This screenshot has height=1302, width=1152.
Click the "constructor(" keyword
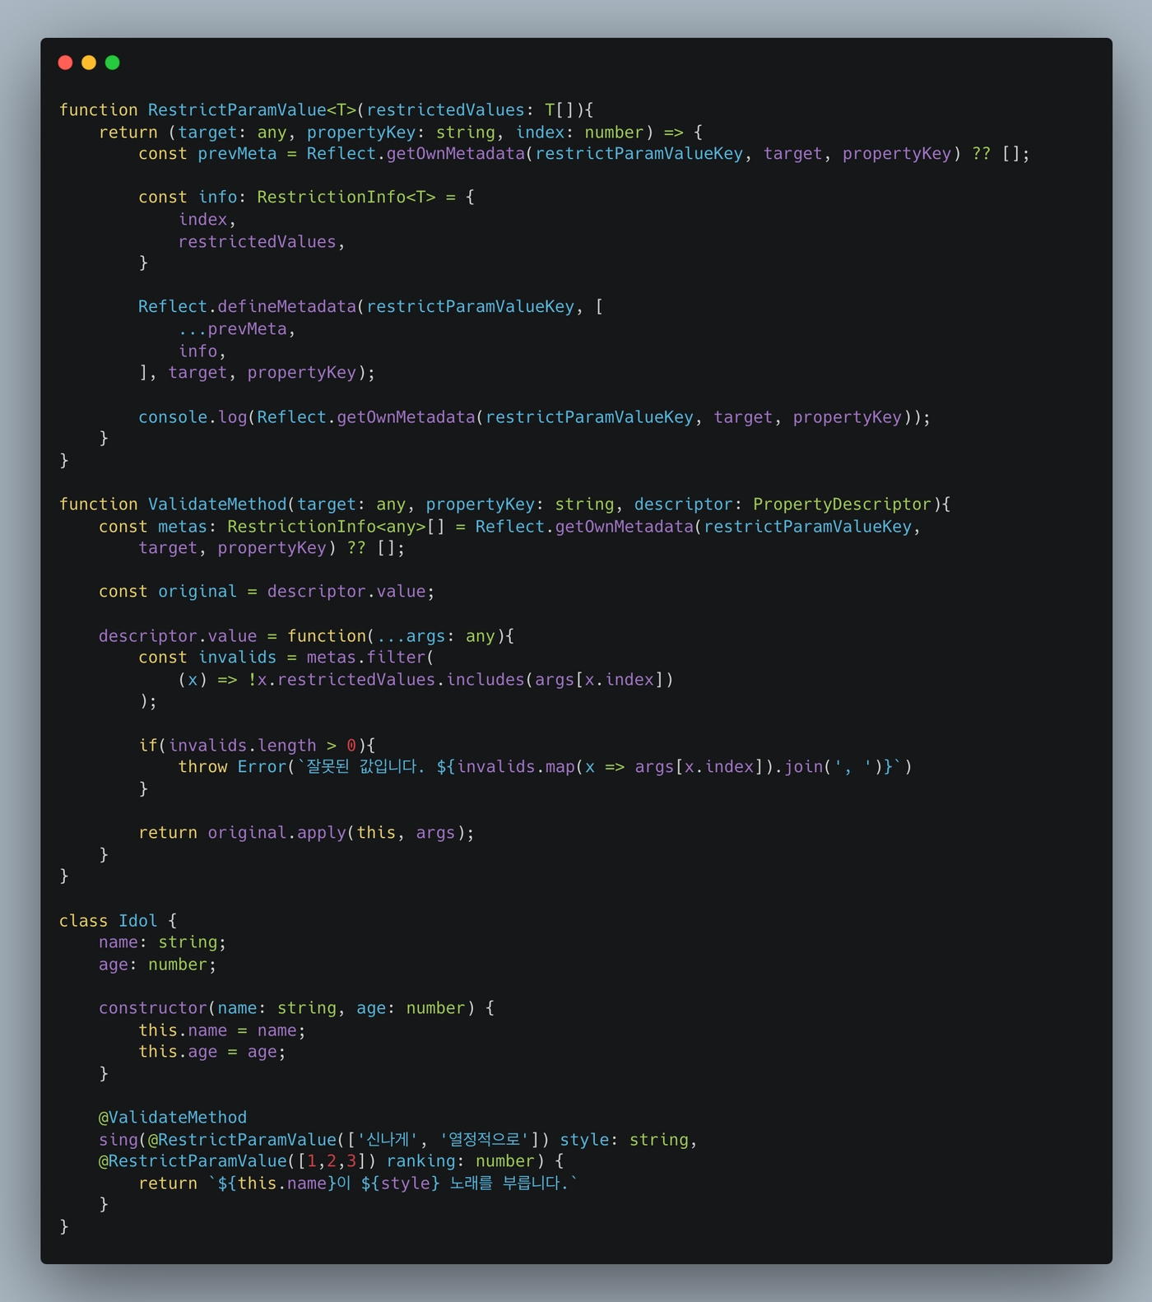click(x=157, y=1008)
